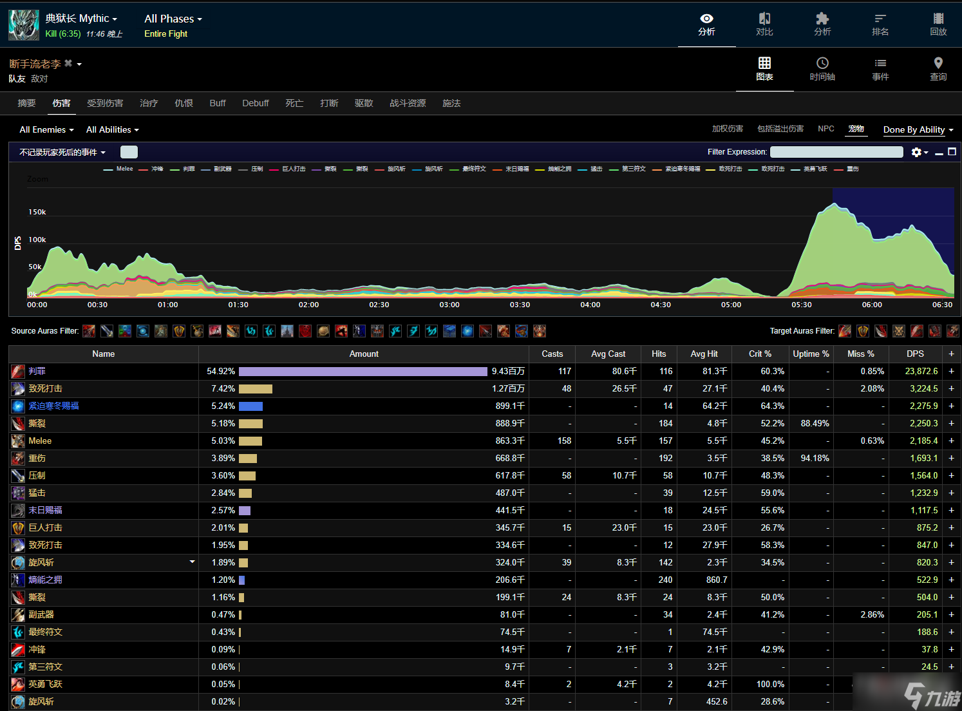The image size is (962, 711).
Task: Open the All Enemies dropdown
Action: click(46, 129)
